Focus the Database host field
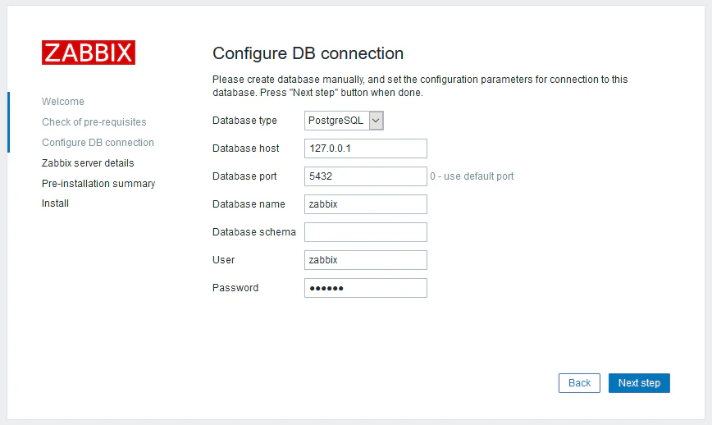The height and width of the screenshot is (425, 712). (365, 149)
